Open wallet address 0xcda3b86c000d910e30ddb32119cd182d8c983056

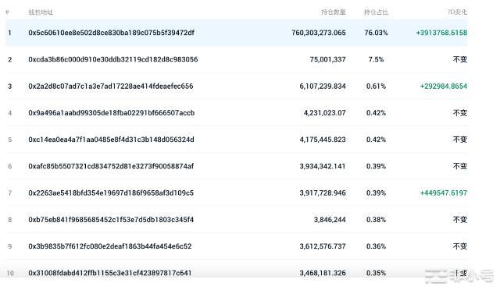point(112,59)
